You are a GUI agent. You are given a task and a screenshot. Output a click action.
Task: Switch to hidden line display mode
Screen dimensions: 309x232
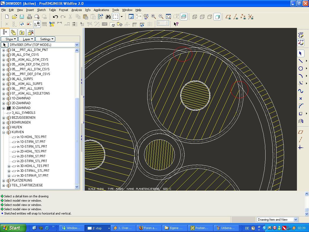click(x=202, y=17)
